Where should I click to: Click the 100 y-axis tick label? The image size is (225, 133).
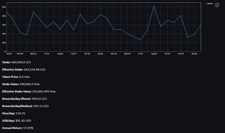4,43
